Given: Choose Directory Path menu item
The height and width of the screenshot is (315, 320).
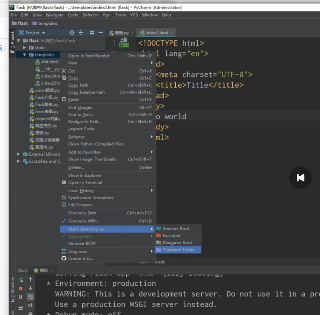Looking at the screenshot, I should click(108, 213).
